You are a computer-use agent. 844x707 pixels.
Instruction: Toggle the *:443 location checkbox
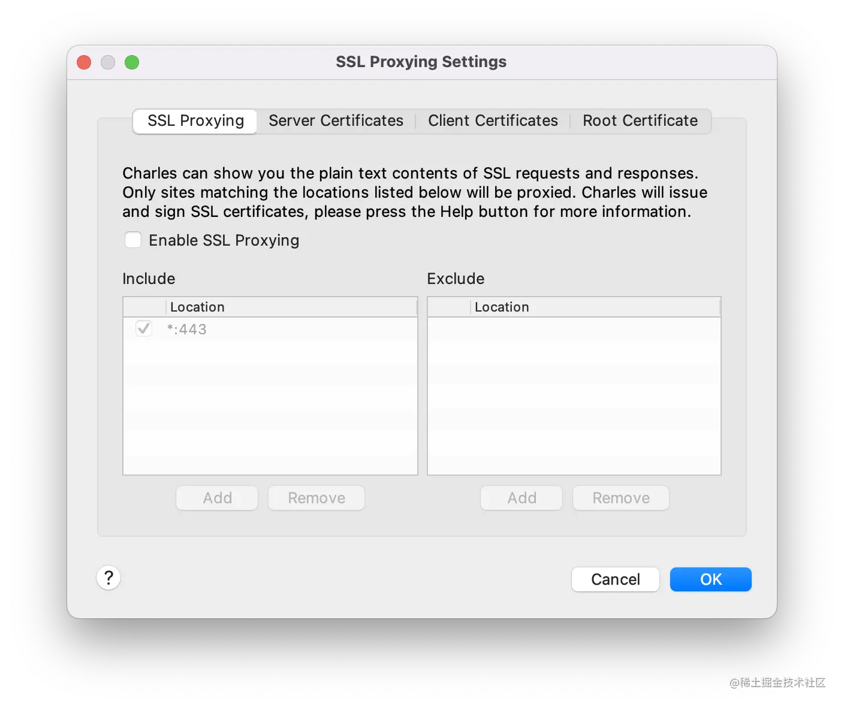[x=144, y=328]
